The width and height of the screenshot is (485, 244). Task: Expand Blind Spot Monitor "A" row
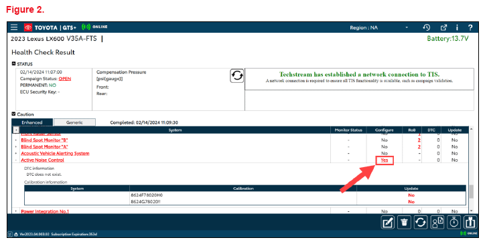[16, 147]
